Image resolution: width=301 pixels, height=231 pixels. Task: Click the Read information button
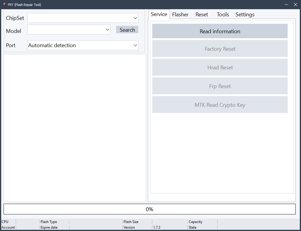pyautogui.click(x=220, y=31)
